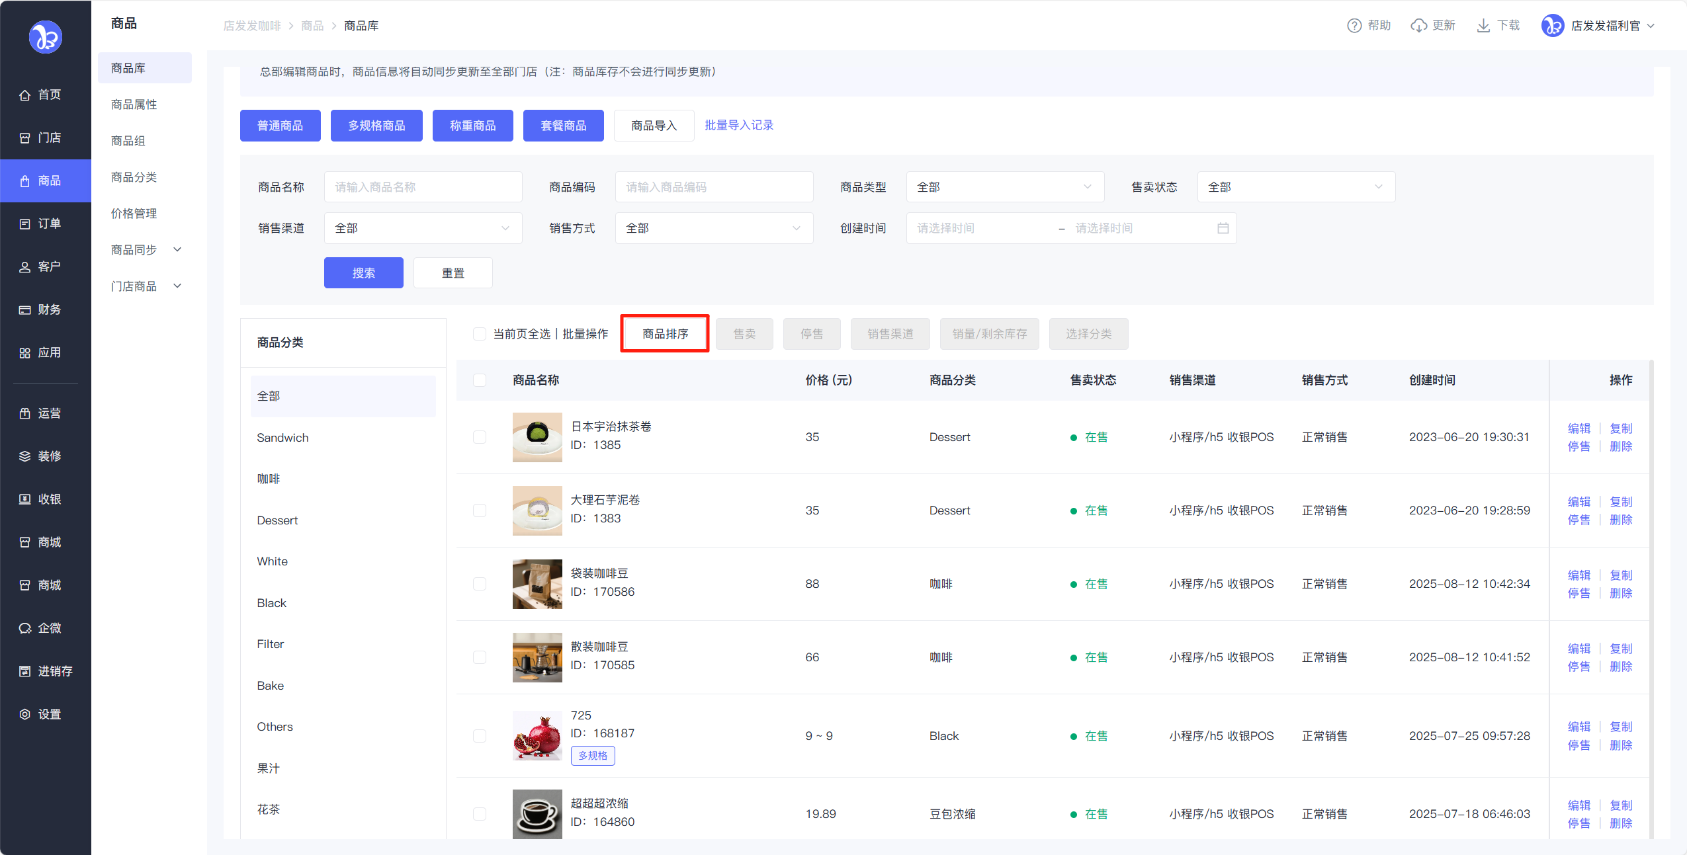Click 日本宇治抹茶卷 product image
The image size is (1687, 855).
[x=537, y=437]
